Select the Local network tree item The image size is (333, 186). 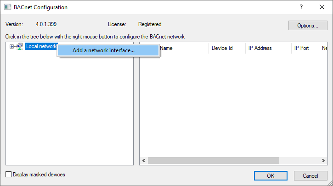point(41,46)
